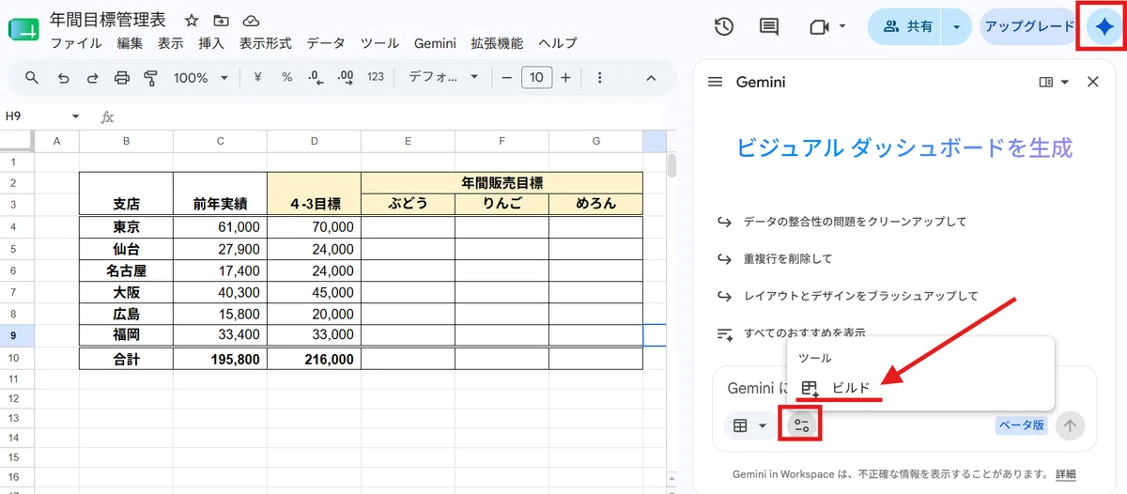This screenshot has height=494, width=1127.
Task: Open 拡張機能 menu
Action: tap(497, 43)
